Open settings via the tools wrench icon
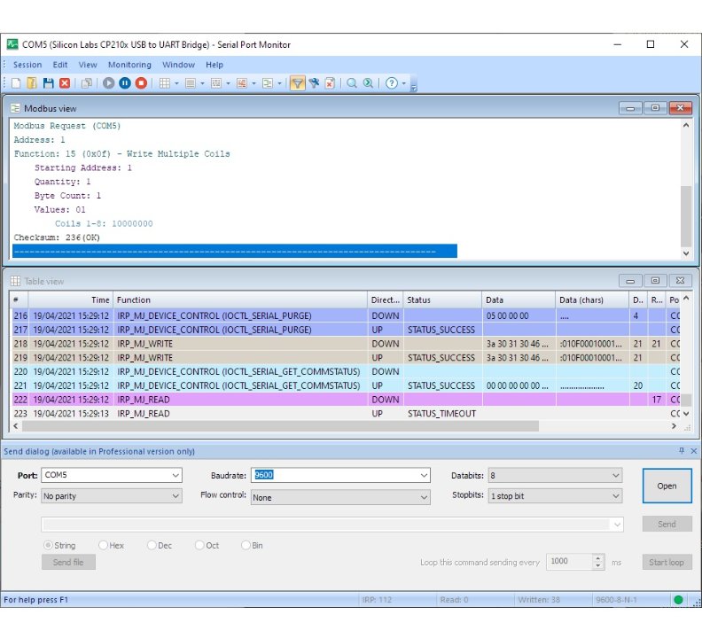Viewport: 702px width, 638px height. (x=315, y=82)
